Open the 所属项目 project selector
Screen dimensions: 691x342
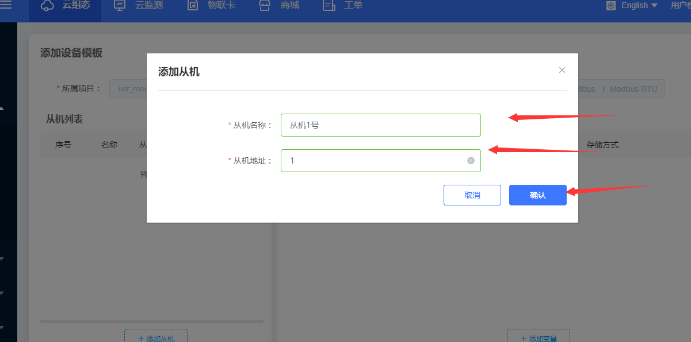pyautogui.click(x=129, y=89)
